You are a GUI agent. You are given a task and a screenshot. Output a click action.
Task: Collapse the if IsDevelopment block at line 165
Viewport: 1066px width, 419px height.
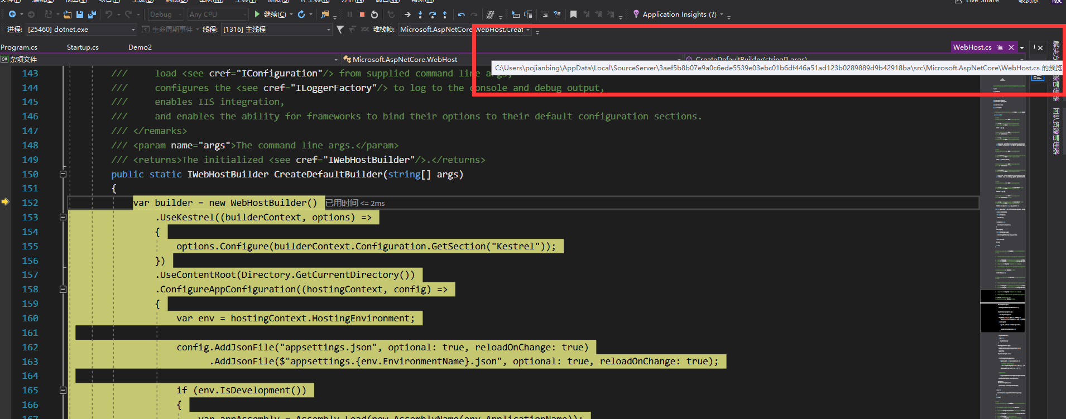tap(63, 390)
